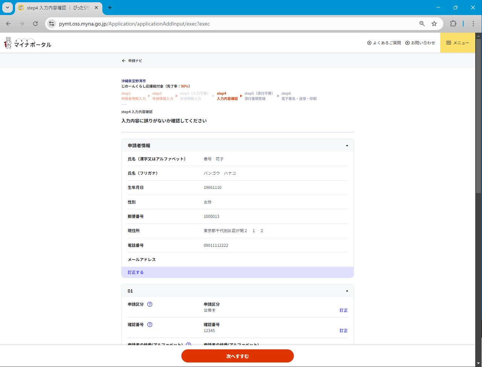Click the site information icon in address bar
The width and height of the screenshot is (482, 367).
pyautogui.click(x=52, y=24)
